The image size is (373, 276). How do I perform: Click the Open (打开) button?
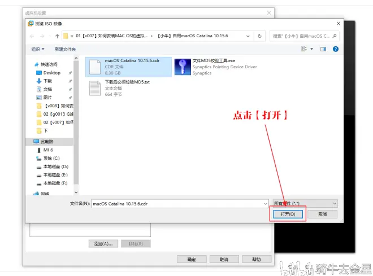tap(288, 214)
